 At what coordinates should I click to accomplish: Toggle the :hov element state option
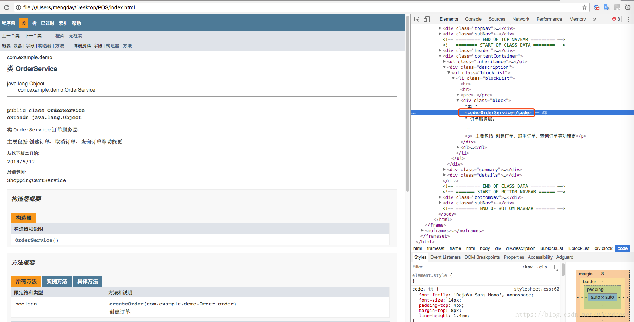528,267
